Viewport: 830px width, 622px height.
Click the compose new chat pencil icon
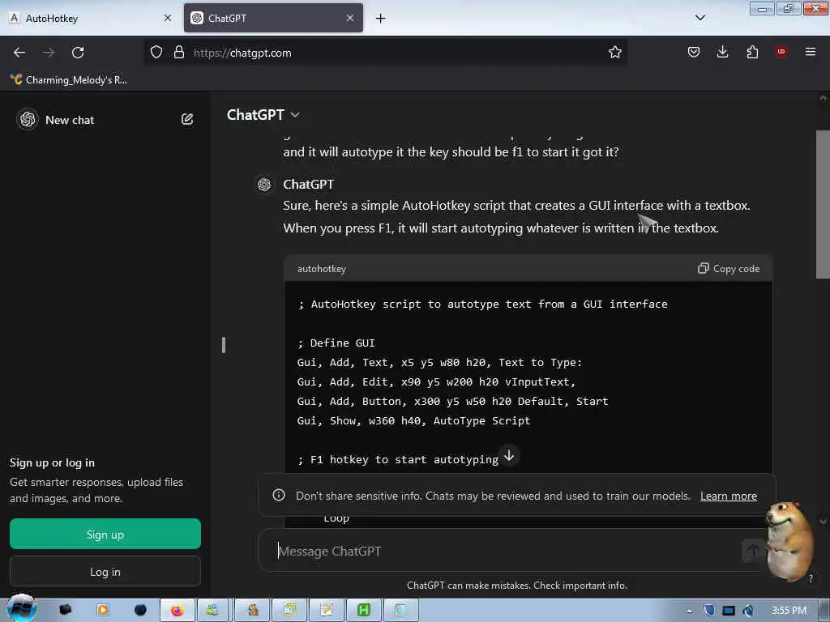tap(187, 119)
